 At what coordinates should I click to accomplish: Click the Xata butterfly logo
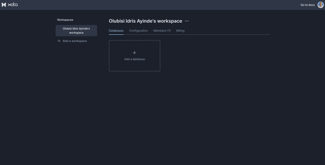(x=4, y=4)
